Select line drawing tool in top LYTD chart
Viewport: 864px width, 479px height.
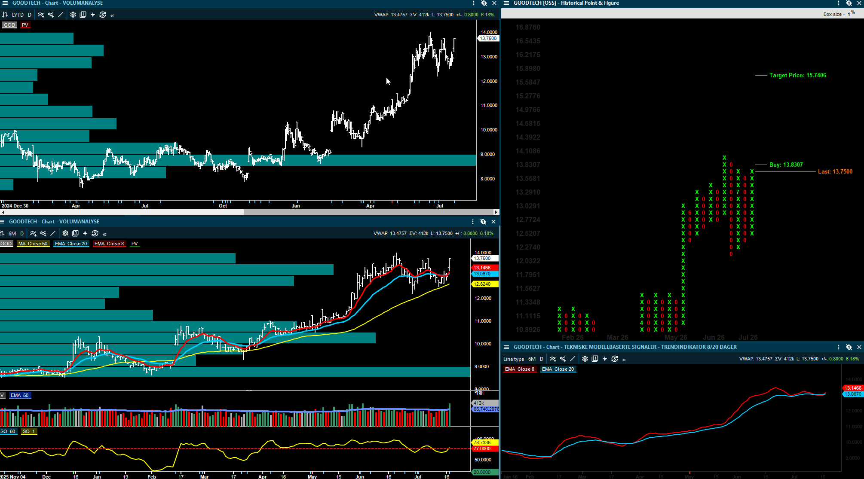(61, 15)
